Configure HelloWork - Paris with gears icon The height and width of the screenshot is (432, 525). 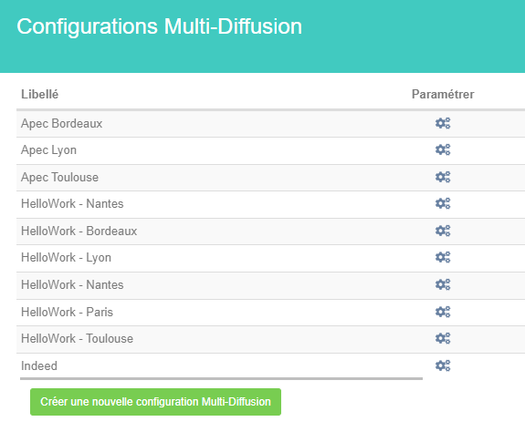tap(443, 312)
